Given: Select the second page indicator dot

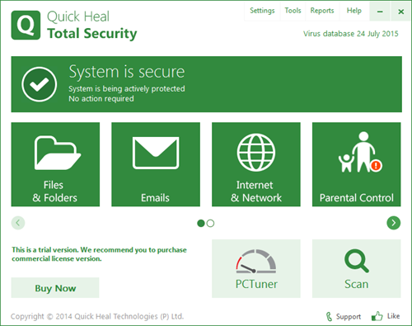Looking at the screenshot, I should tap(210, 223).
